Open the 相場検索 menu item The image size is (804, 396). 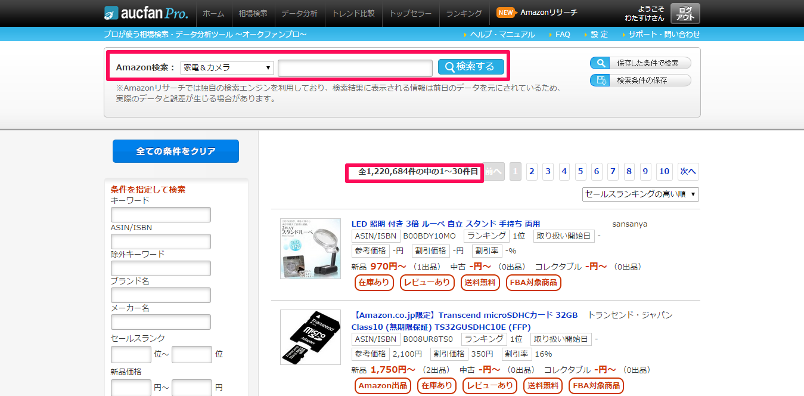tap(253, 13)
